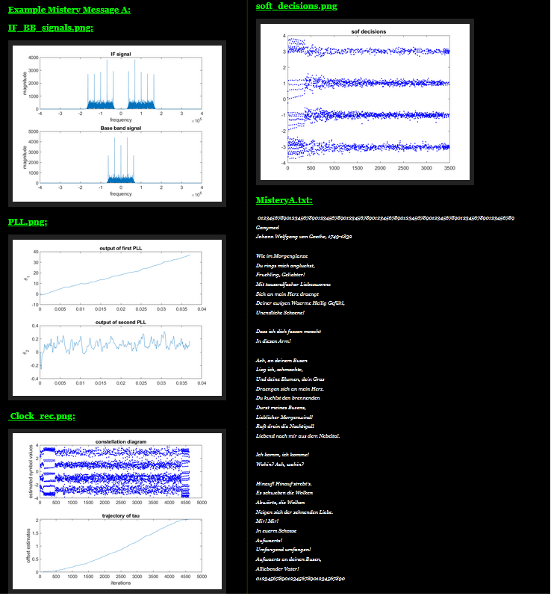Click the line 'Mir! Mir!'
The width and height of the screenshot is (551, 596).
(x=267, y=521)
